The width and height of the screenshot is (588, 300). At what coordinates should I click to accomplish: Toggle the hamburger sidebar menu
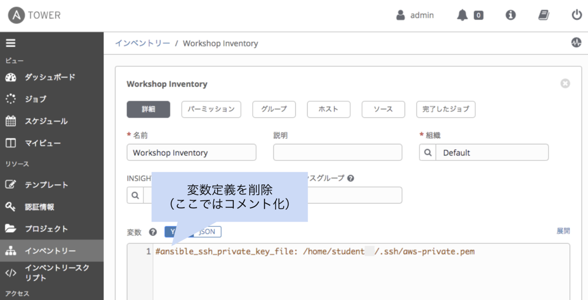(11, 43)
